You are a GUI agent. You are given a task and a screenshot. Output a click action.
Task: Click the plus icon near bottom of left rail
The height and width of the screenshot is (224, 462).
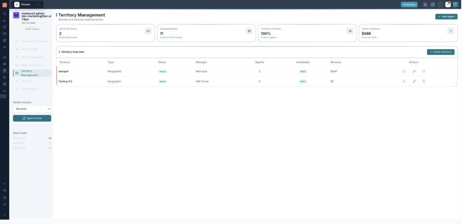pyautogui.click(x=4, y=184)
